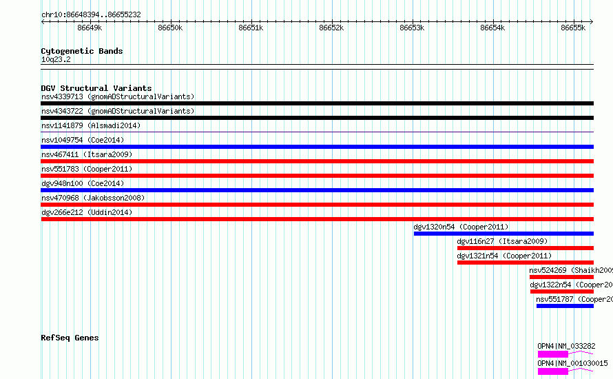Open nsv551787 variant label
This screenshot has width=613, height=379.
pos(574,299)
